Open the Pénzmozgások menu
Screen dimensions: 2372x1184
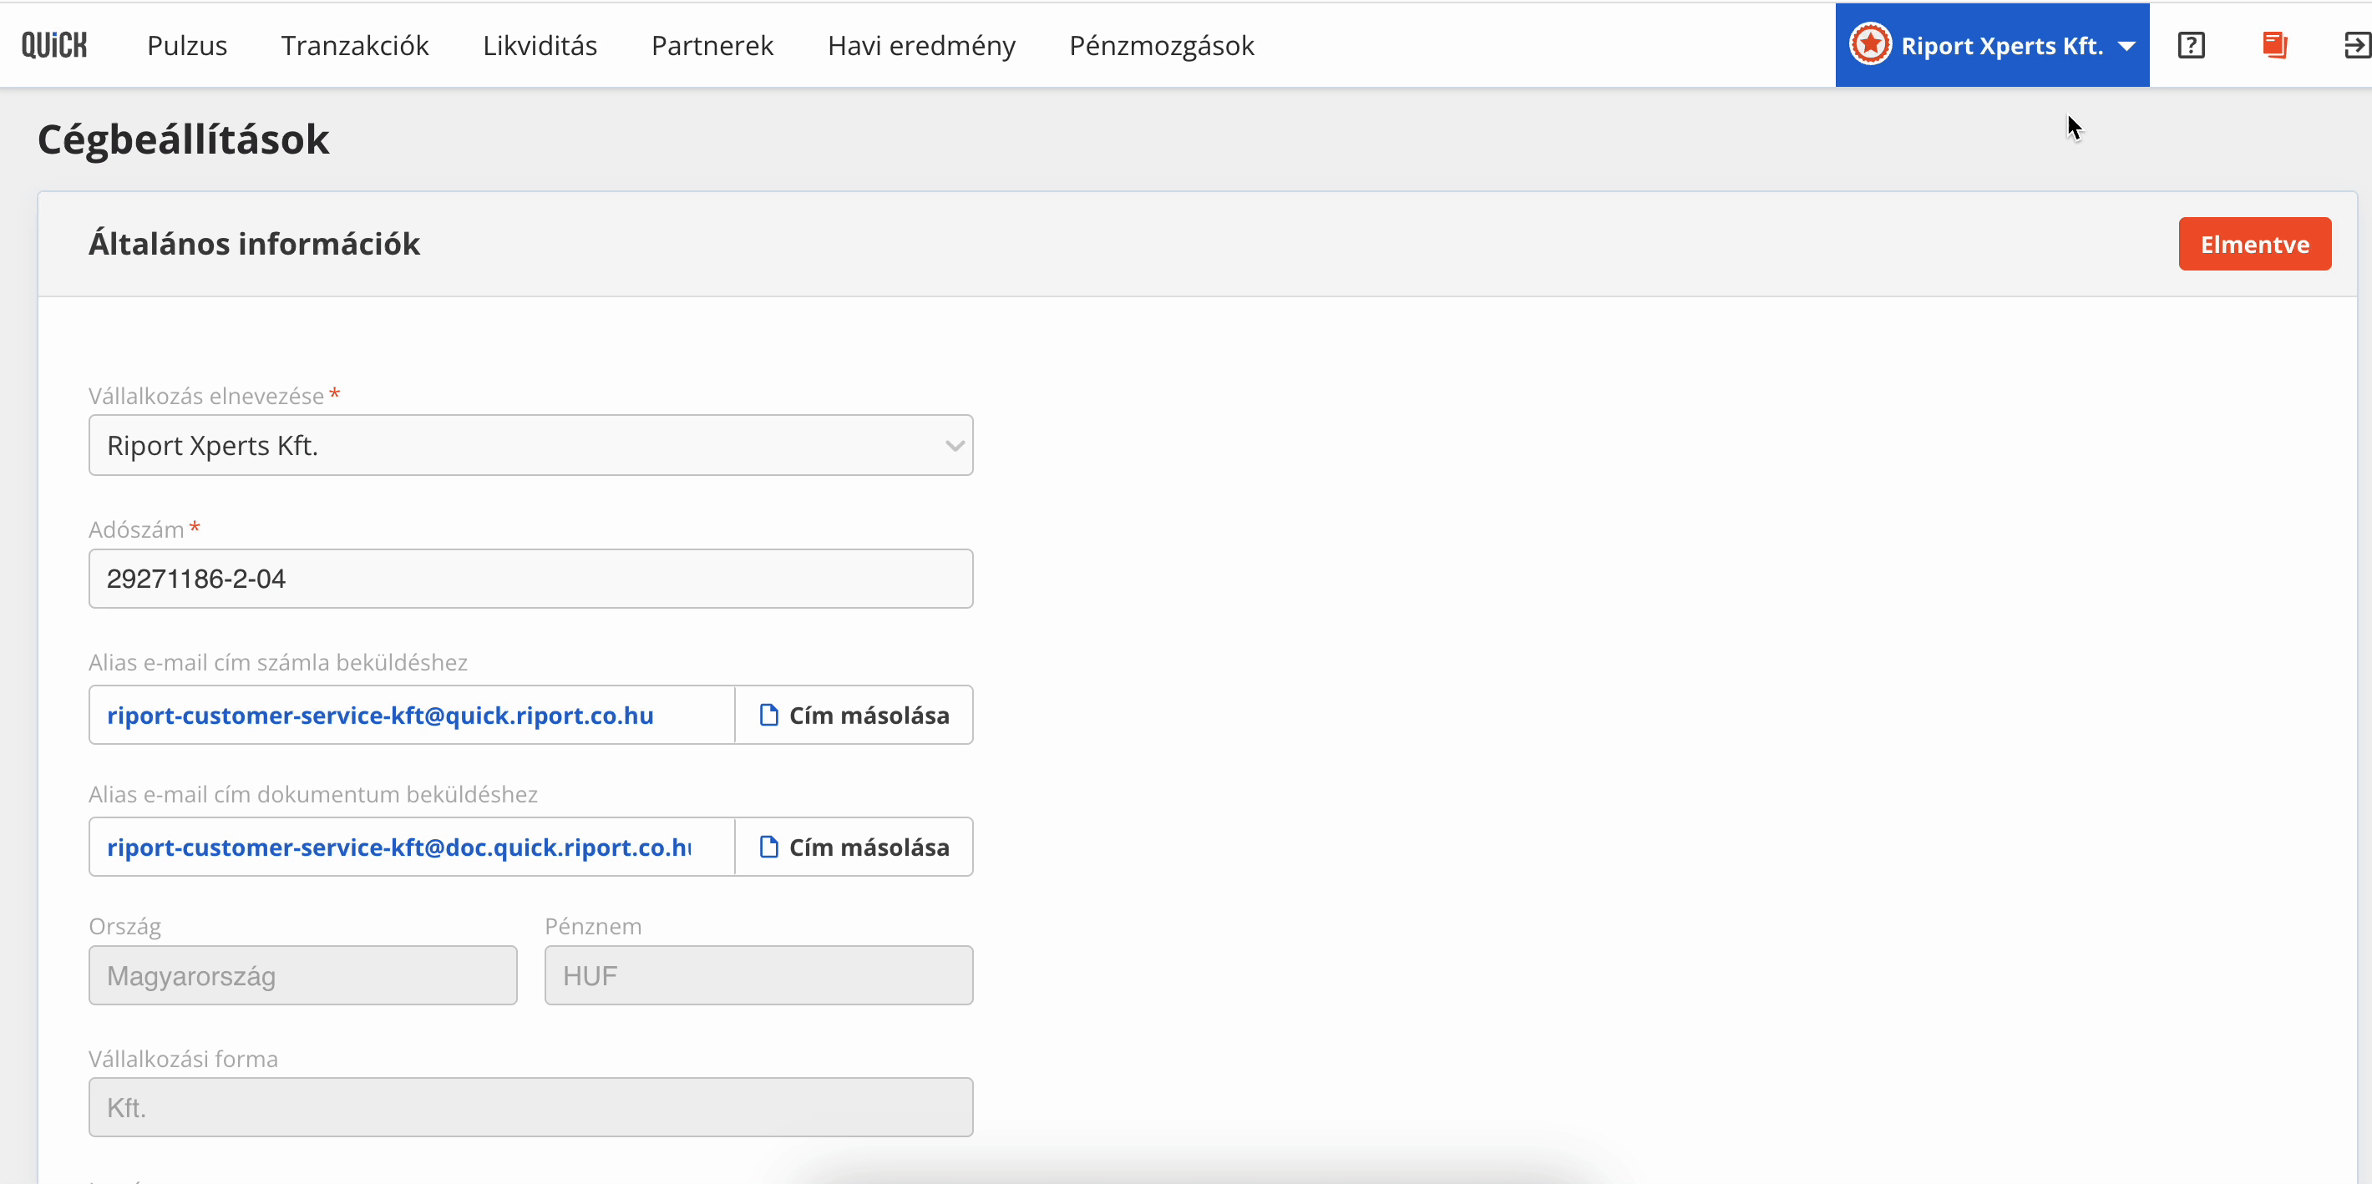coord(1162,45)
